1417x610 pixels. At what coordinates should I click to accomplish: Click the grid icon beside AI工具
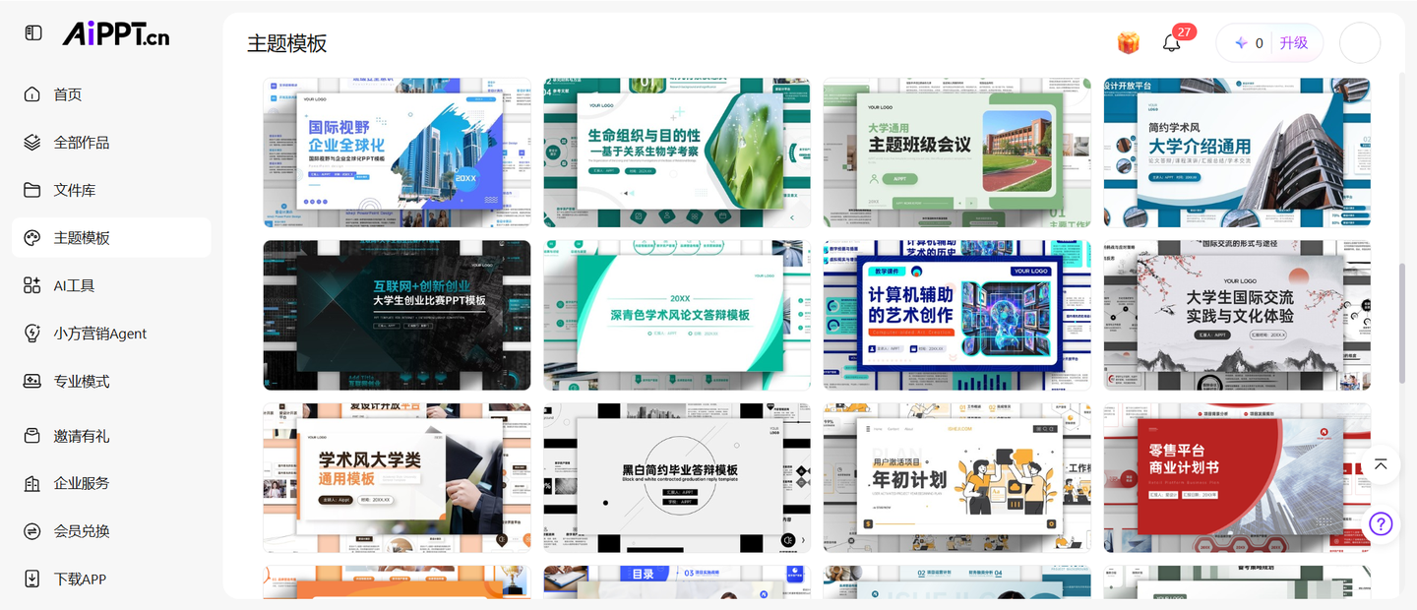(32, 285)
